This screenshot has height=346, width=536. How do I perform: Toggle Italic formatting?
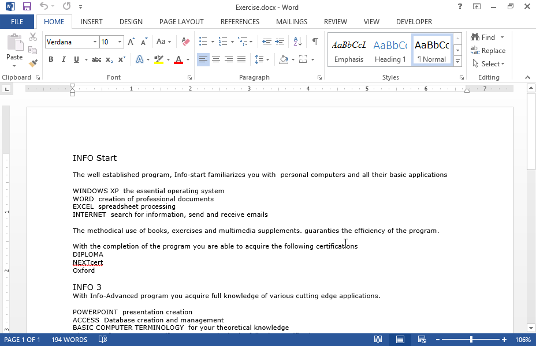click(x=64, y=59)
